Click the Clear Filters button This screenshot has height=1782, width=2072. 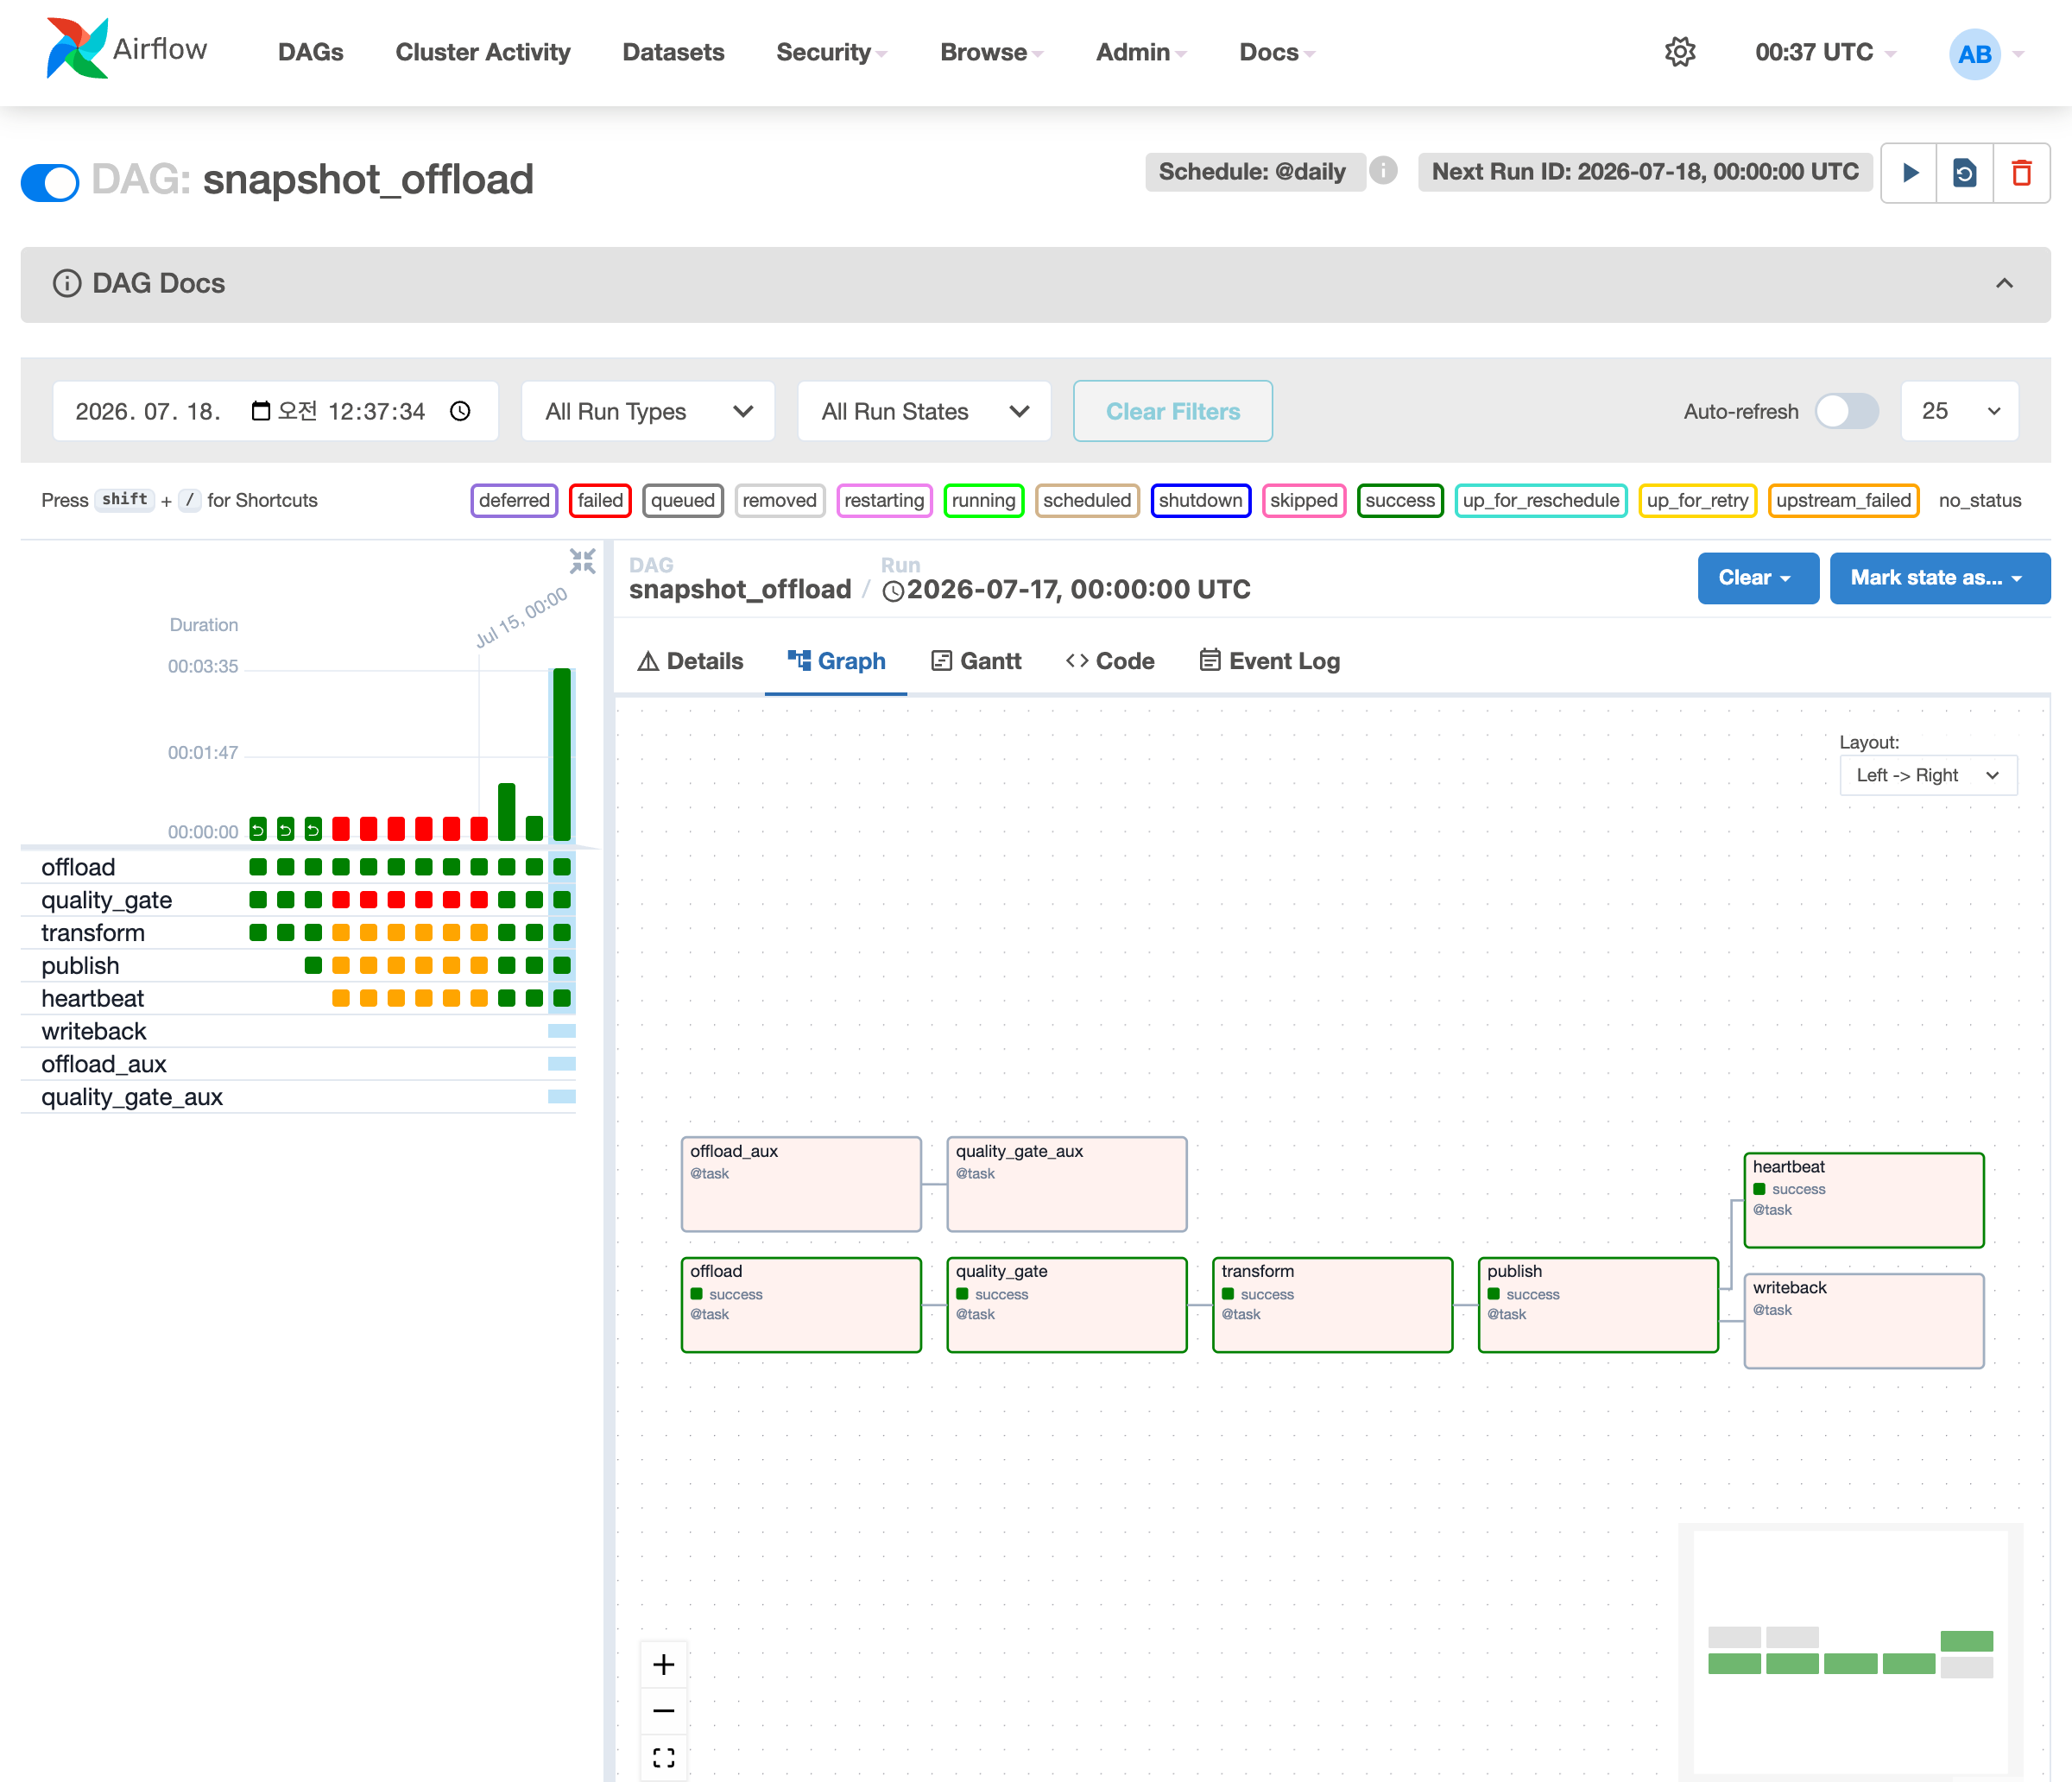pos(1172,411)
